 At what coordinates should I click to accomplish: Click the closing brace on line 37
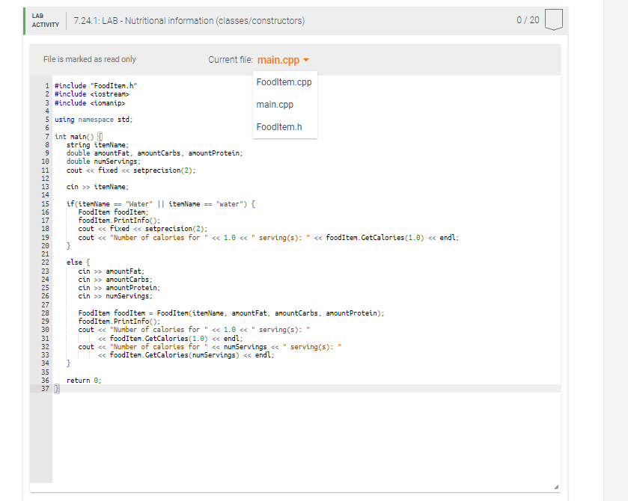point(57,389)
